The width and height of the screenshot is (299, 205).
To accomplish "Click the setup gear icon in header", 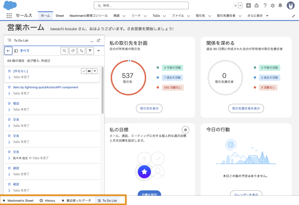I will click(273, 6).
